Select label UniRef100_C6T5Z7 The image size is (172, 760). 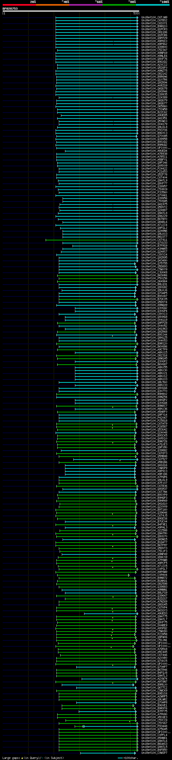click(x=154, y=459)
